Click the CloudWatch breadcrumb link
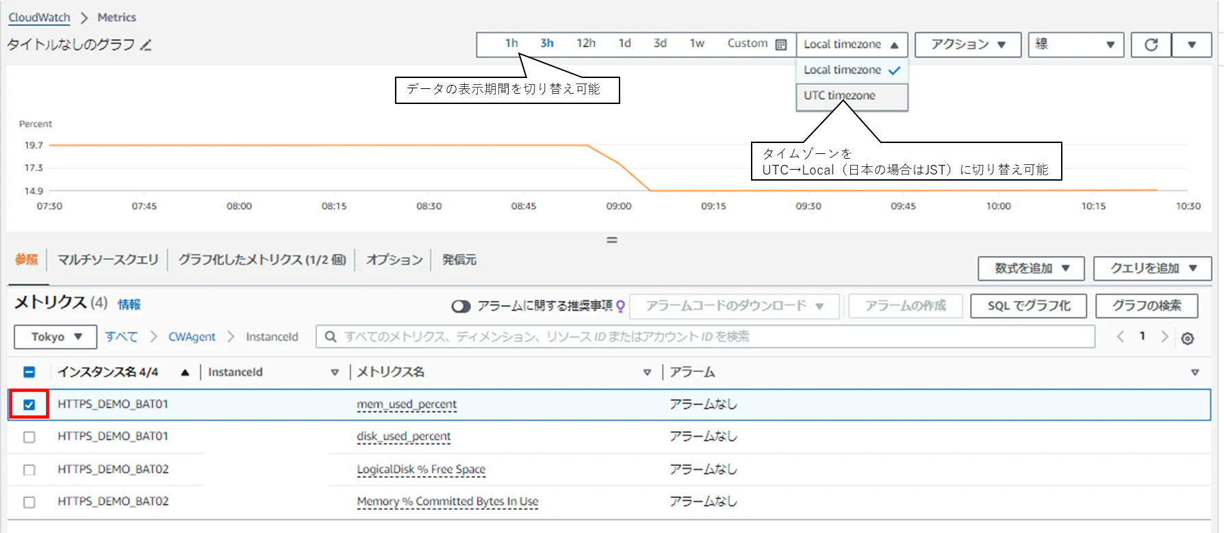Image resolution: width=1224 pixels, height=533 pixels. (39, 17)
